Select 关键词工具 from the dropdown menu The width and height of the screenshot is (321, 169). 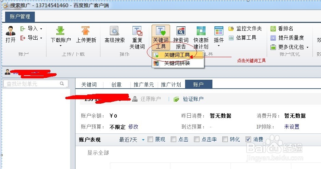point(178,55)
